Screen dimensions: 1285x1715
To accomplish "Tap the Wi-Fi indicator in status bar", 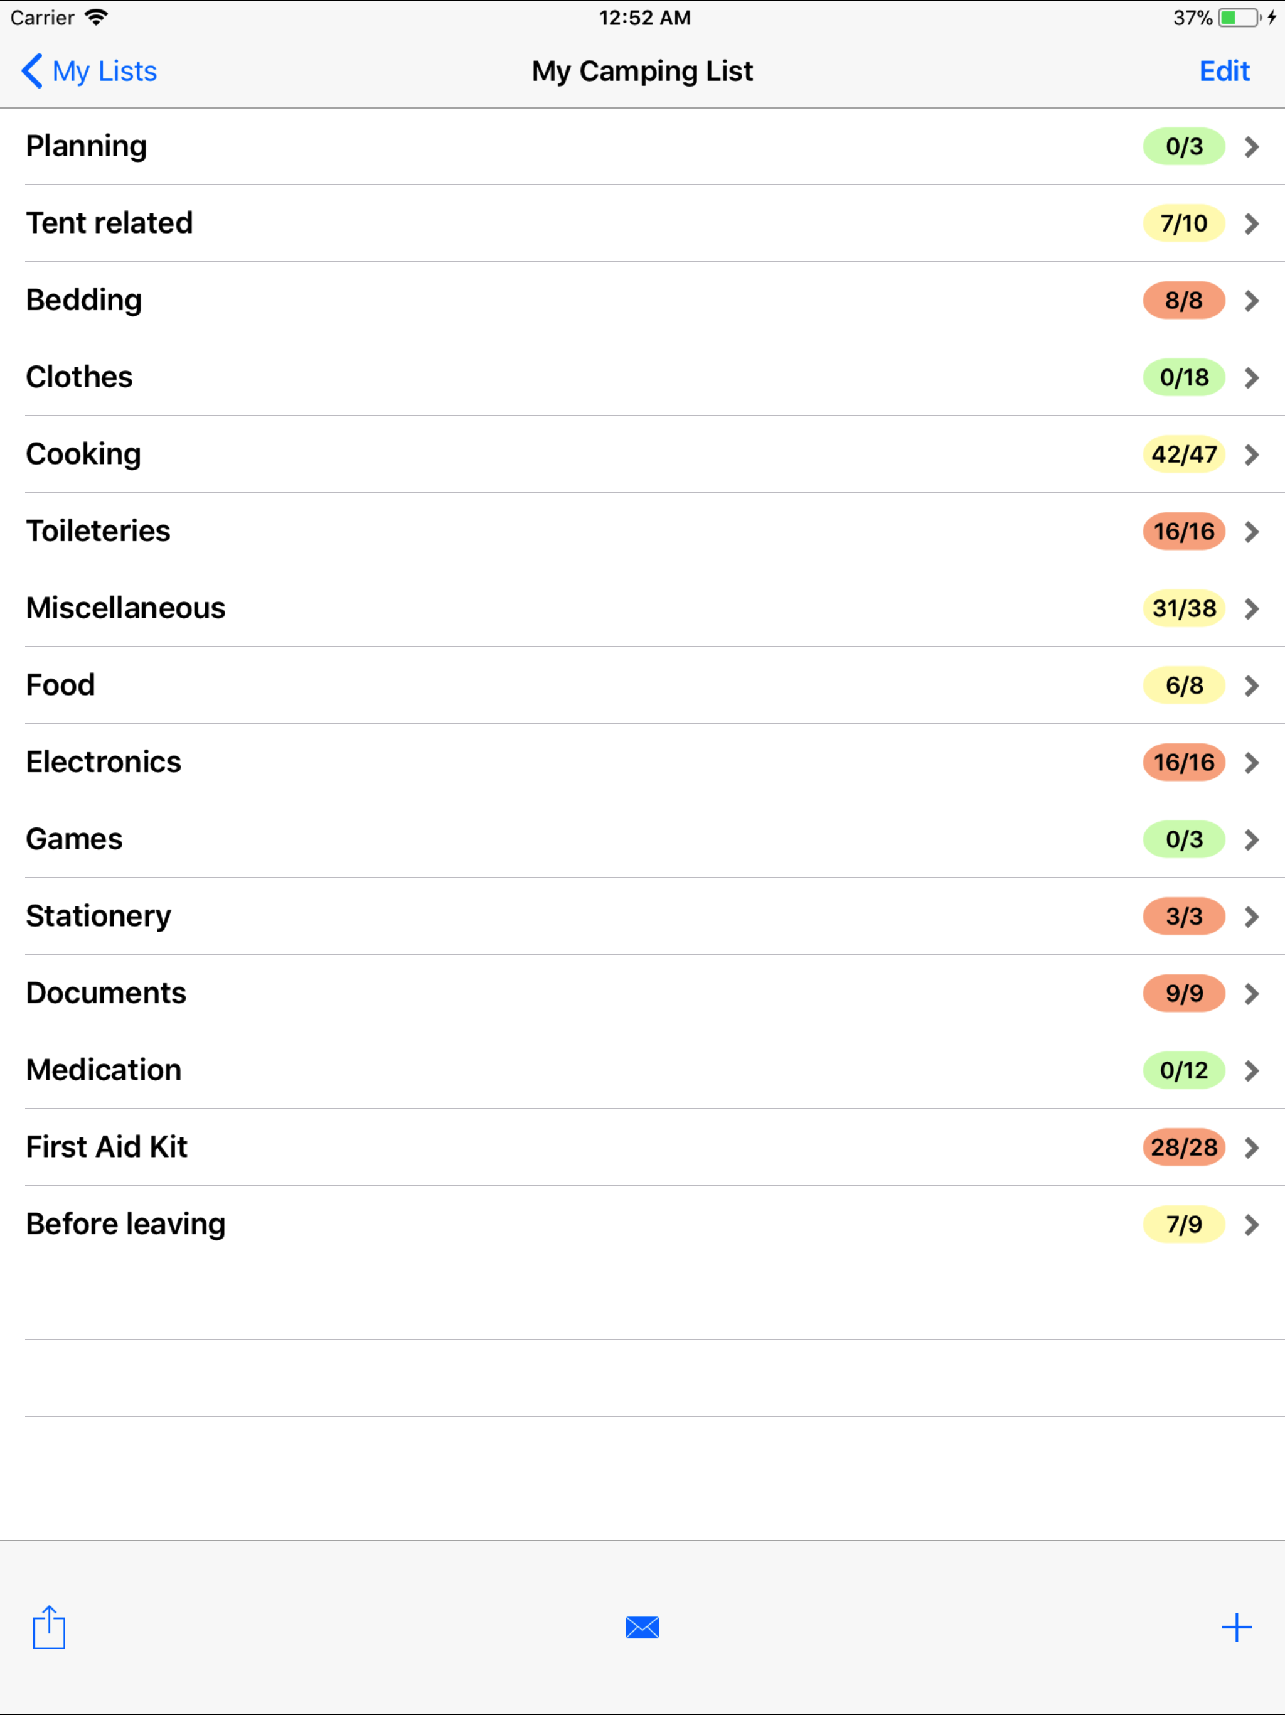I will [x=96, y=16].
